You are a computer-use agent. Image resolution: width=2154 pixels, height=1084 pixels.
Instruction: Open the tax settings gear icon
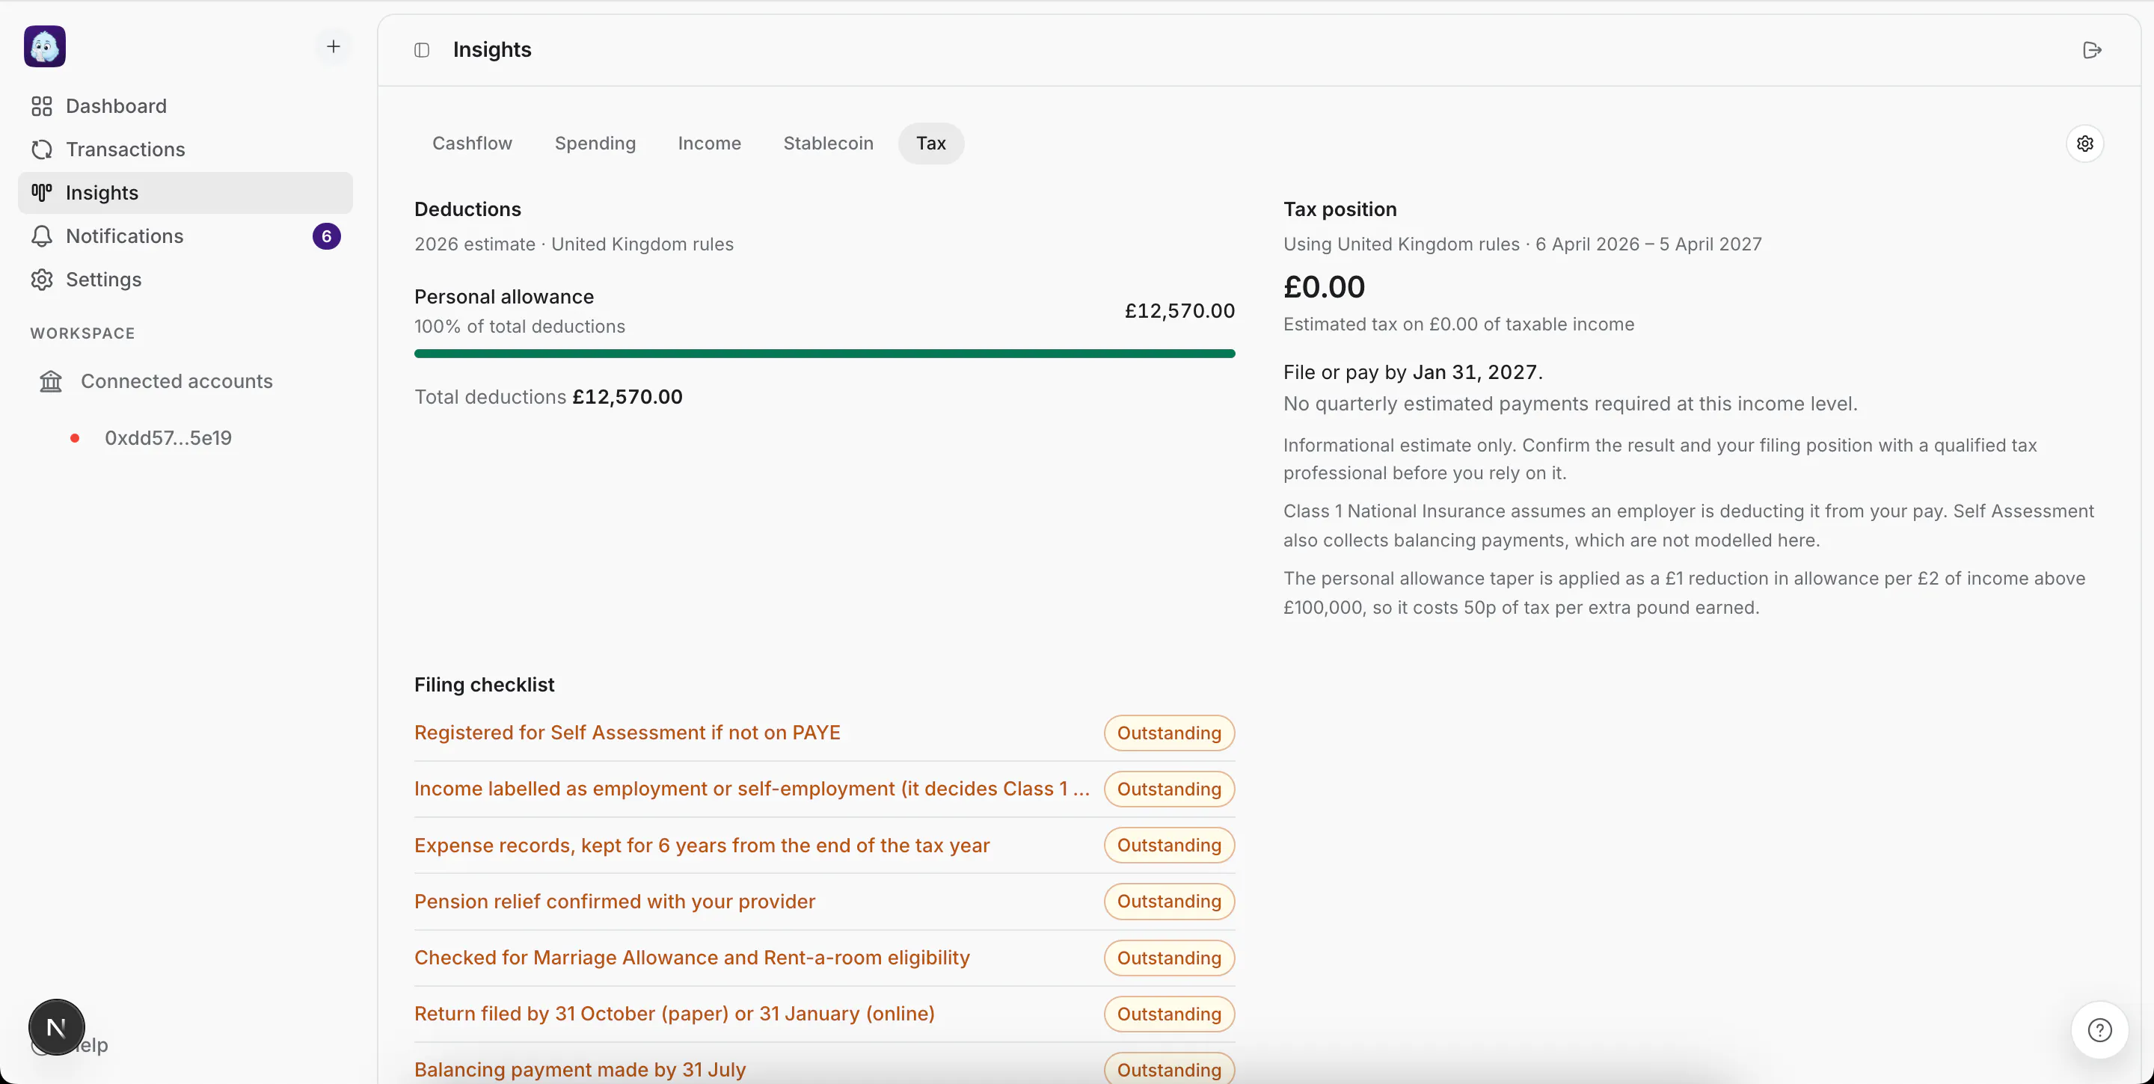tap(2085, 144)
